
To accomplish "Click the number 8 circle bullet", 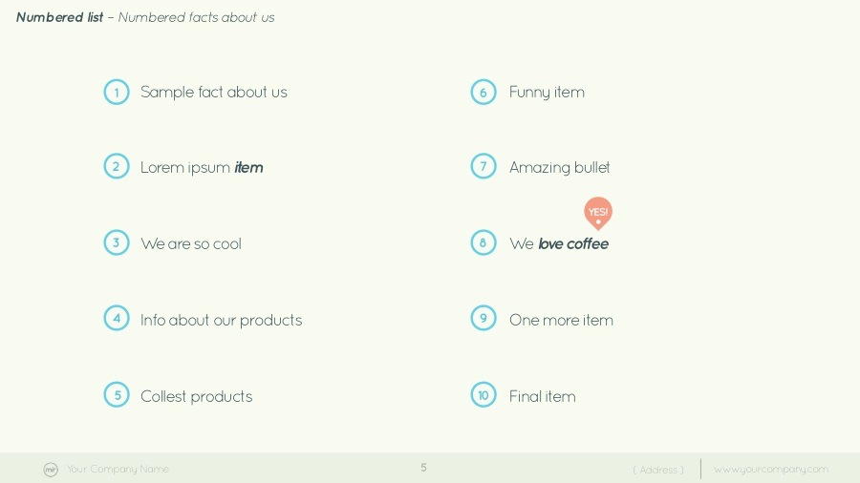I will click(484, 243).
